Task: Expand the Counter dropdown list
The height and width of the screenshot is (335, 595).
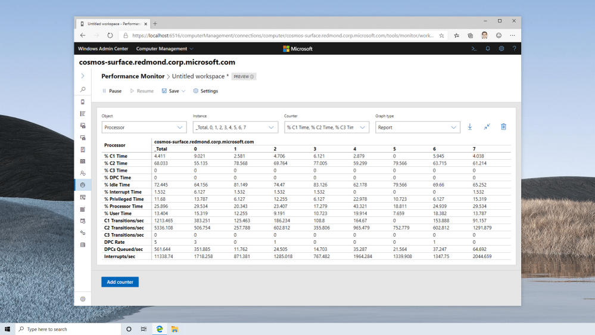Action: click(326, 128)
